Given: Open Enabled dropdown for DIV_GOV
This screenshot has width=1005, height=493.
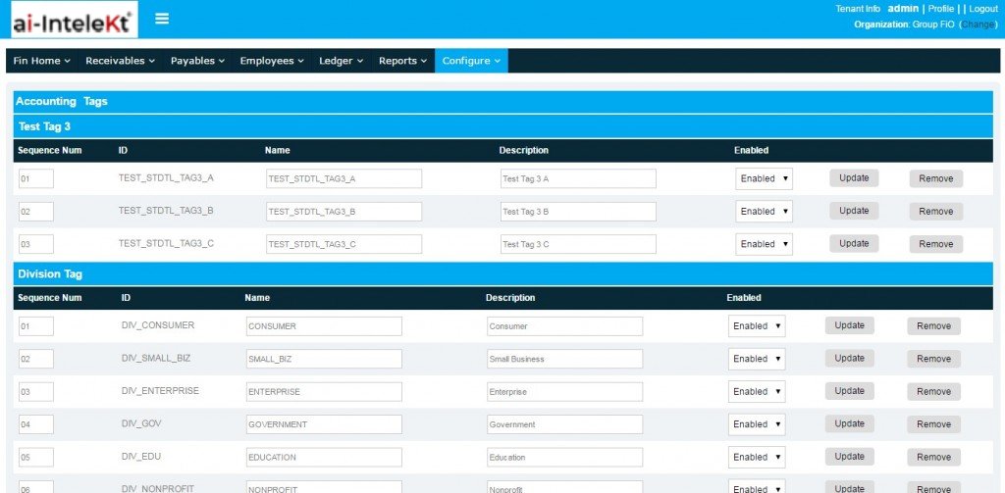Looking at the screenshot, I should 757,423.
